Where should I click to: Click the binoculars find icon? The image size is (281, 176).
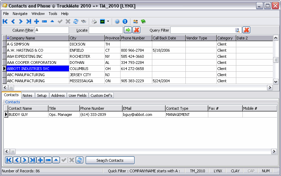pyautogui.click(x=83, y=21)
